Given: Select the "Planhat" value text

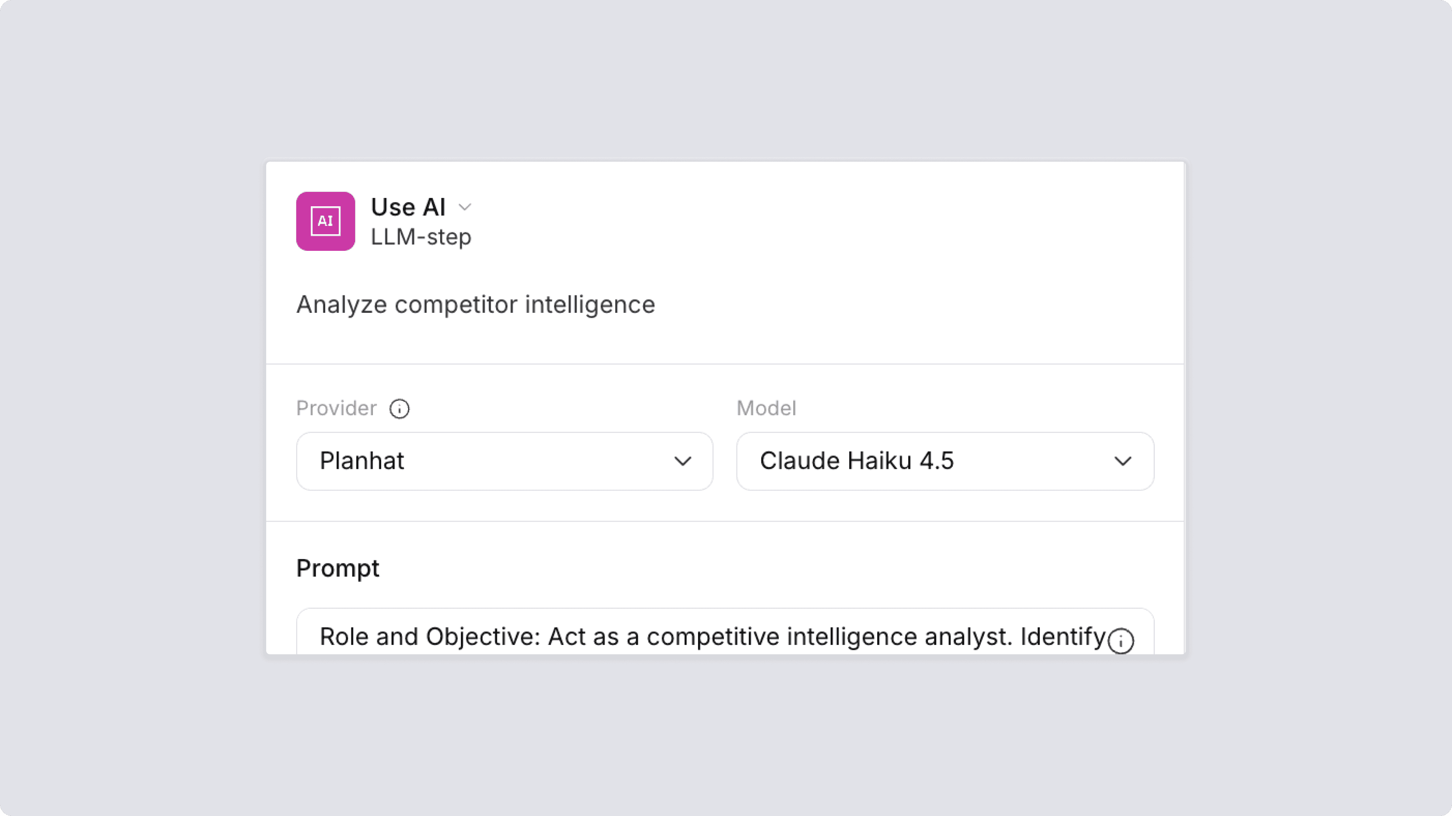Looking at the screenshot, I should coord(362,461).
